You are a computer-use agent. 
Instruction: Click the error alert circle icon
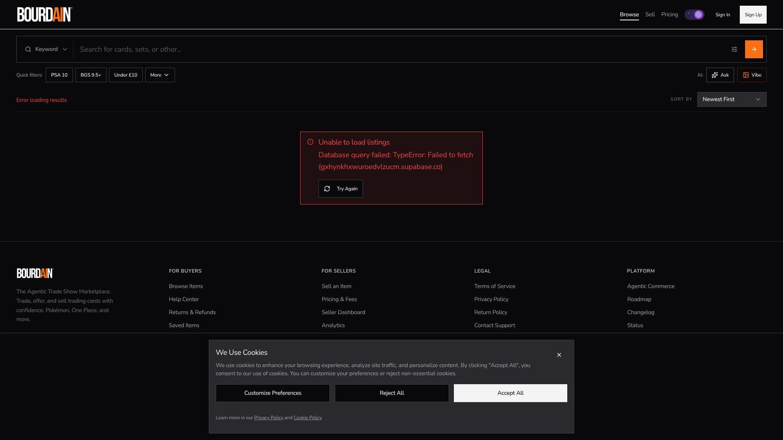pos(310,142)
